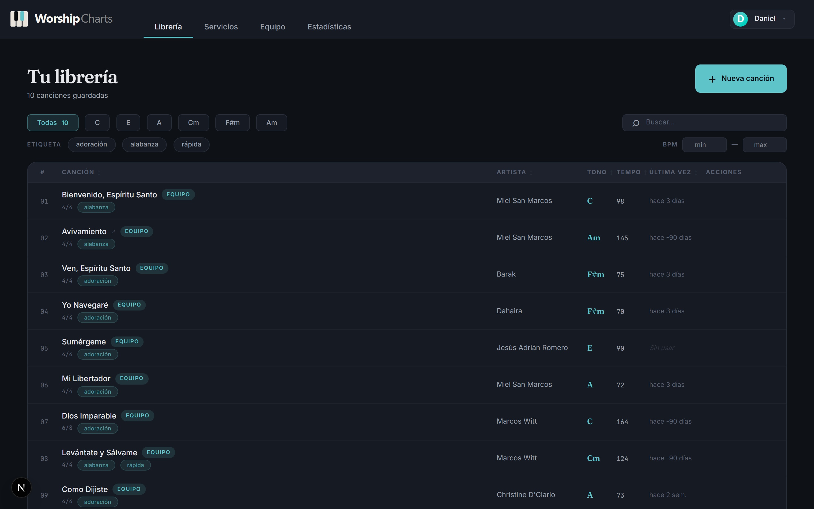
Task: Open the song Yo Navegaré
Action: (x=85, y=305)
